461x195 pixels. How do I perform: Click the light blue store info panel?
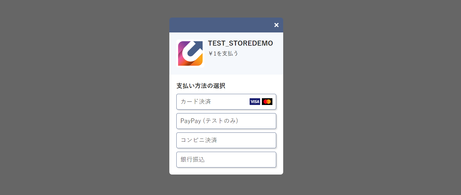[226, 54]
